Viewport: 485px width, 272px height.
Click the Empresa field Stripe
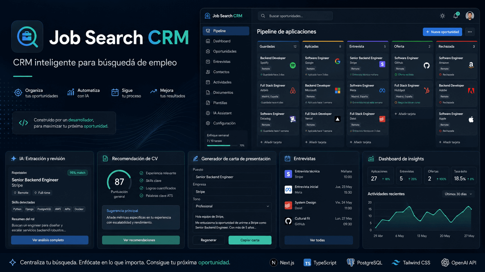pos(232,192)
